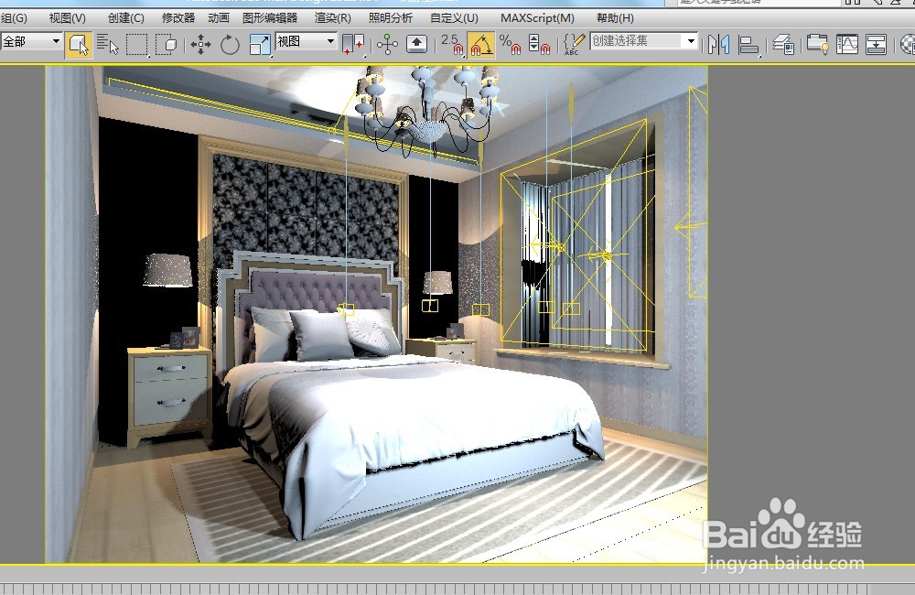Open the Curve Editor

(x=846, y=44)
